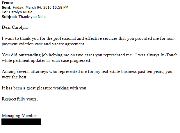Click the black redacted box below signature
This screenshot has width=180, height=133.
(21, 122)
